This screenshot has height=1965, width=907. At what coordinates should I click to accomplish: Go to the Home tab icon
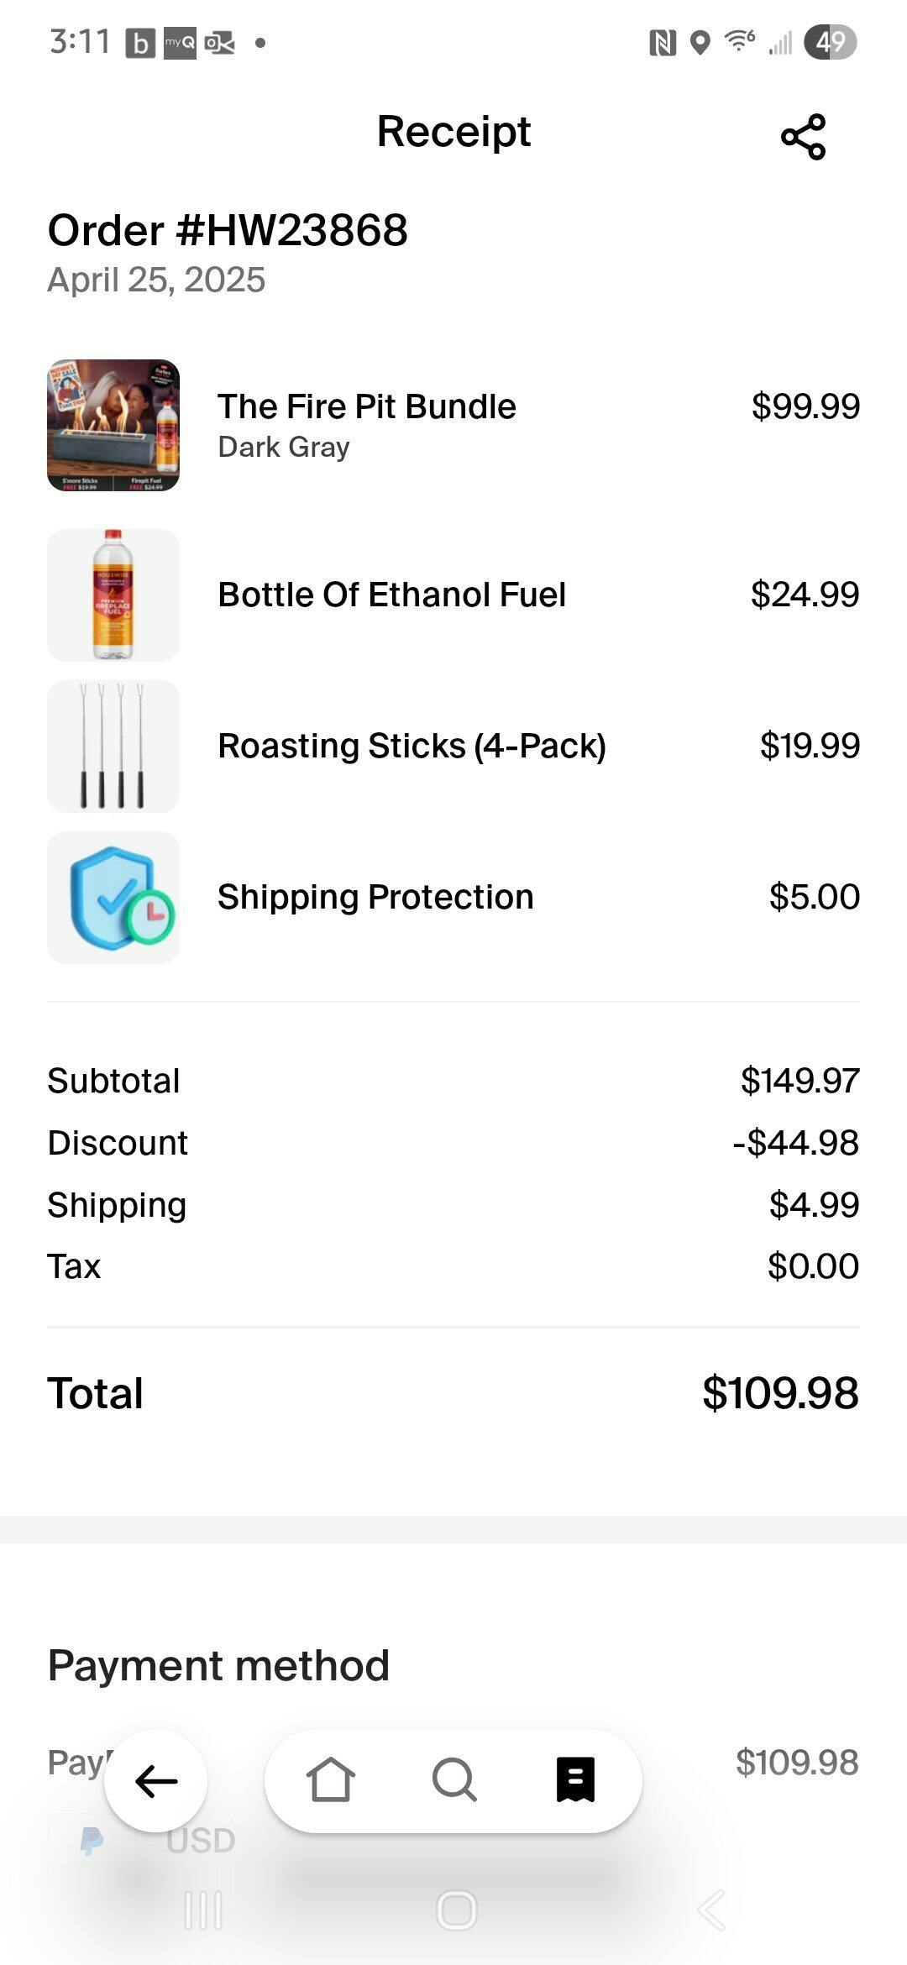(330, 1779)
